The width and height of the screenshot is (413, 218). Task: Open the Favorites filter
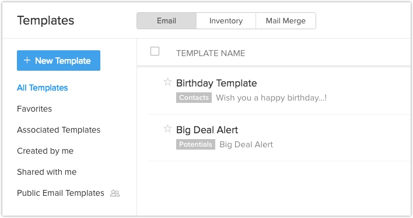point(34,109)
